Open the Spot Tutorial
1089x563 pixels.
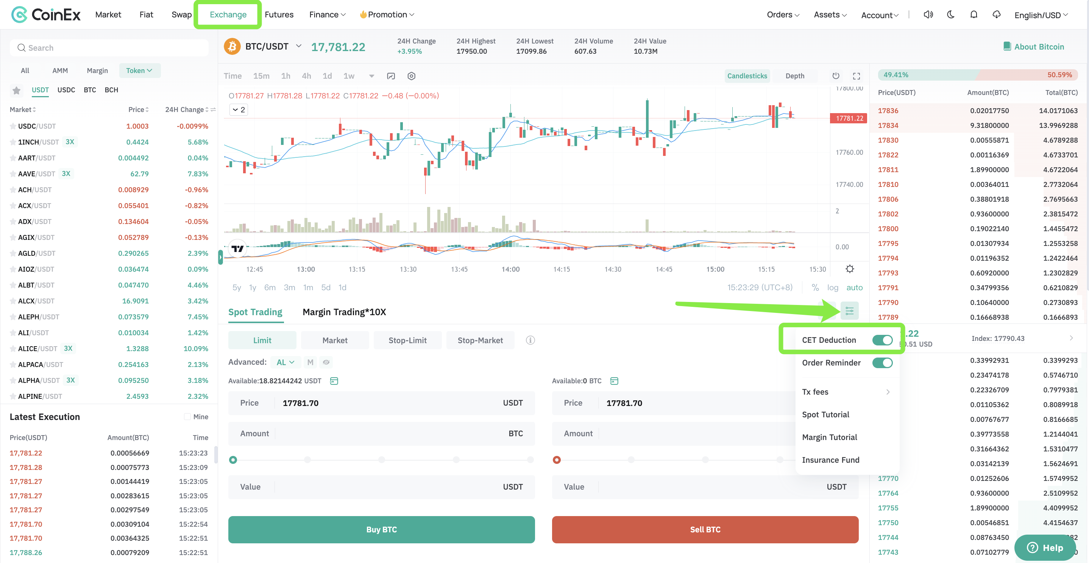point(825,415)
